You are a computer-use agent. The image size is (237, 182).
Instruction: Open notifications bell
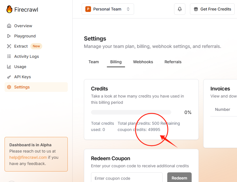coord(179,9)
